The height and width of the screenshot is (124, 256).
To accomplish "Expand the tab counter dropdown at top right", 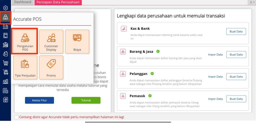I will pos(252,2).
